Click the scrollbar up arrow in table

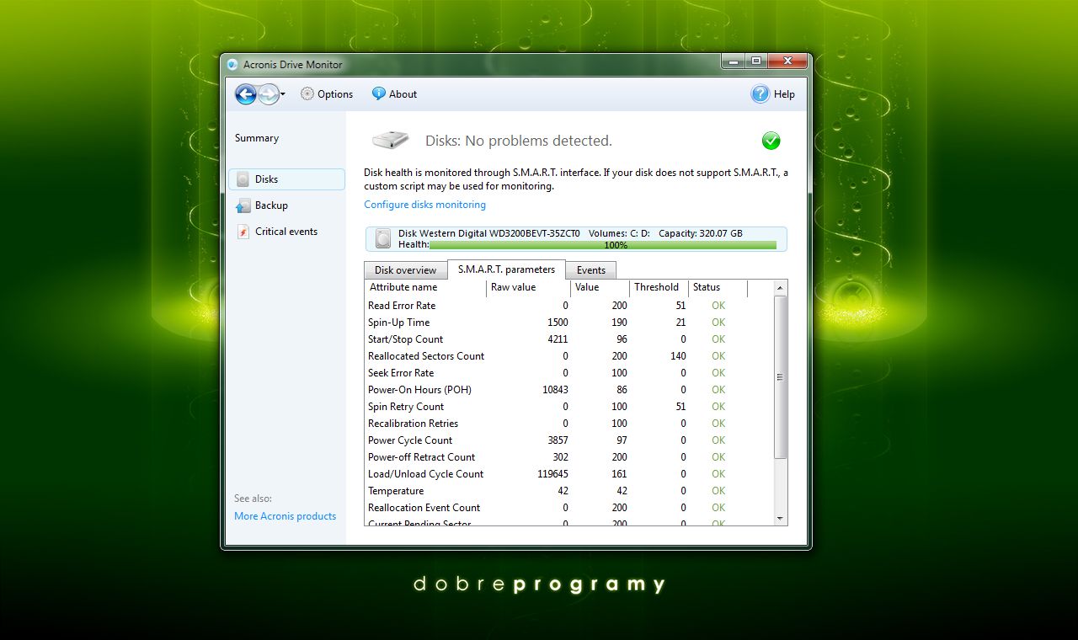[780, 288]
